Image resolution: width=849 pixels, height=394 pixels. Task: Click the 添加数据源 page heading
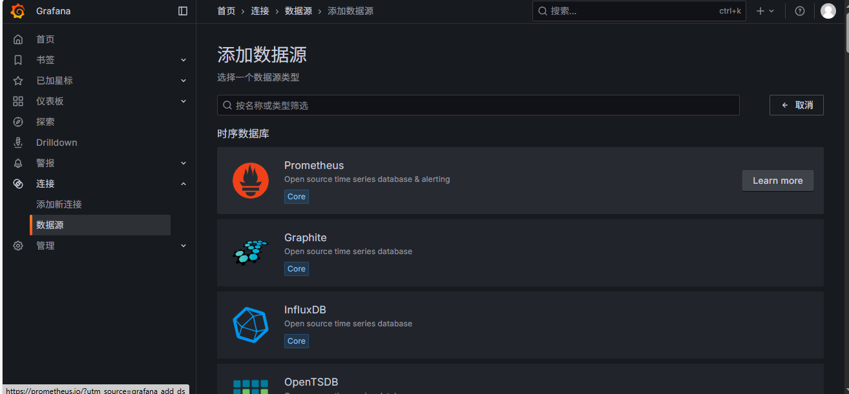tap(262, 55)
